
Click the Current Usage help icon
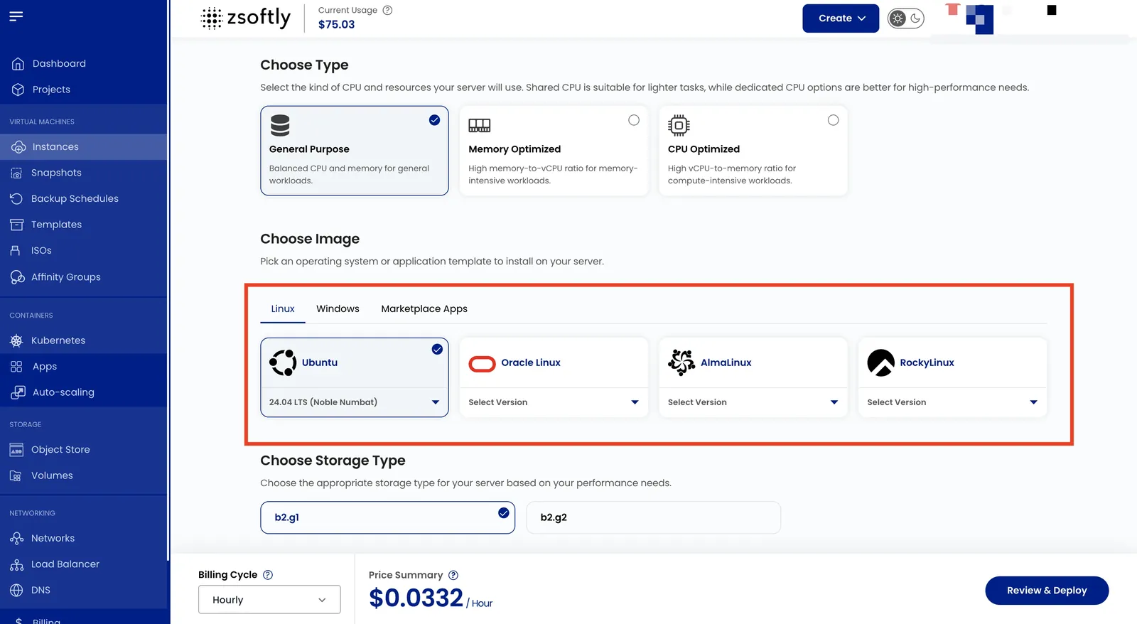[387, 10]
